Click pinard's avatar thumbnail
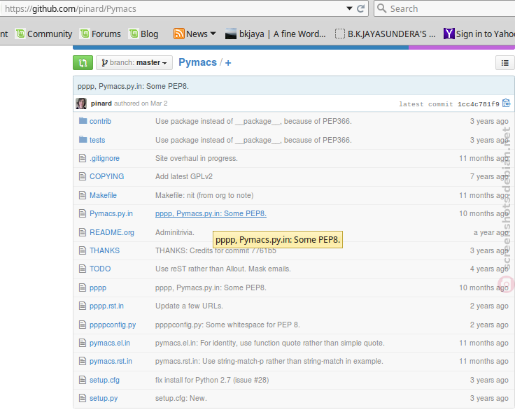 click(81, 104)
